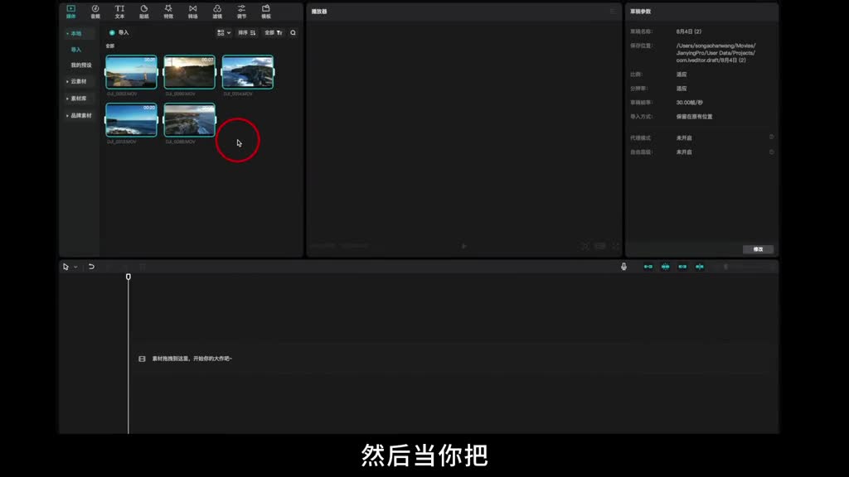Screen dimensions: 849x477
Task: Open the 排序 sort dropdown
Action: pos(247,33)
